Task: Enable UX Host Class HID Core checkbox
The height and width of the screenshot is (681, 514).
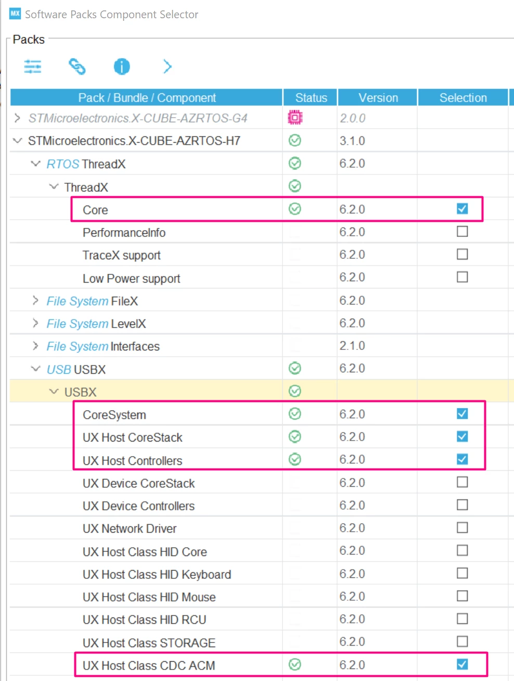Action: click(x=462, y=550)
